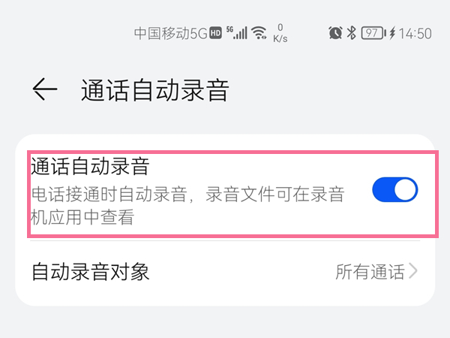This screenshot has width=450, height=338.
Task: Tap the network speed K/s indicator
Action: pos(280,33)
